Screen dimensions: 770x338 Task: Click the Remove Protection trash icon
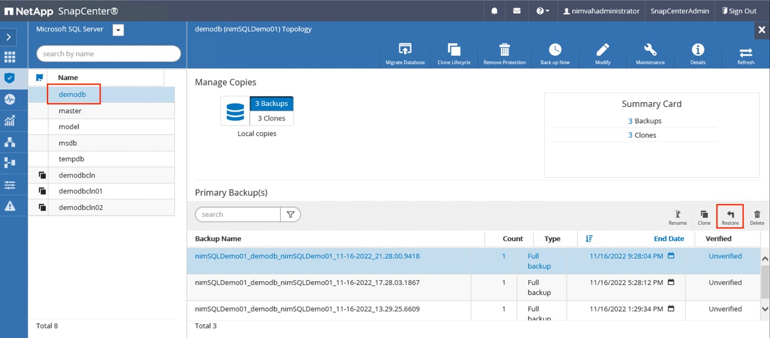point(504,54)
